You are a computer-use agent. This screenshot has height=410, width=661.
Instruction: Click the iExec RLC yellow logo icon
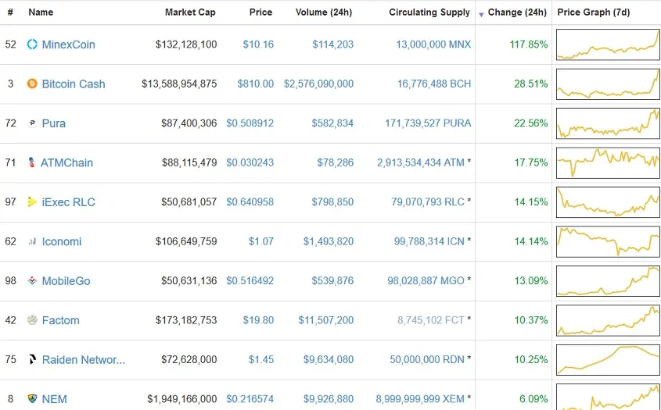[32, 202]
